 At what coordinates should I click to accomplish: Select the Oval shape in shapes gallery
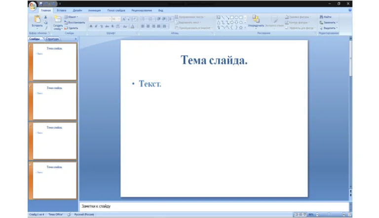click(x=236, y=17)
